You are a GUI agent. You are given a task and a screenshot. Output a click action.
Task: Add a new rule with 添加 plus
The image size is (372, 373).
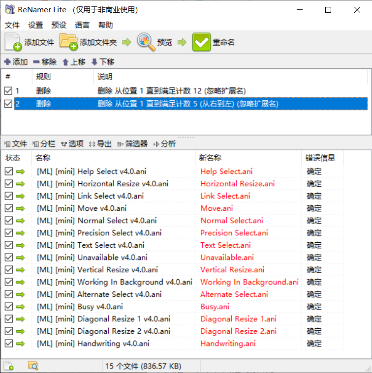tap(16, 62)
